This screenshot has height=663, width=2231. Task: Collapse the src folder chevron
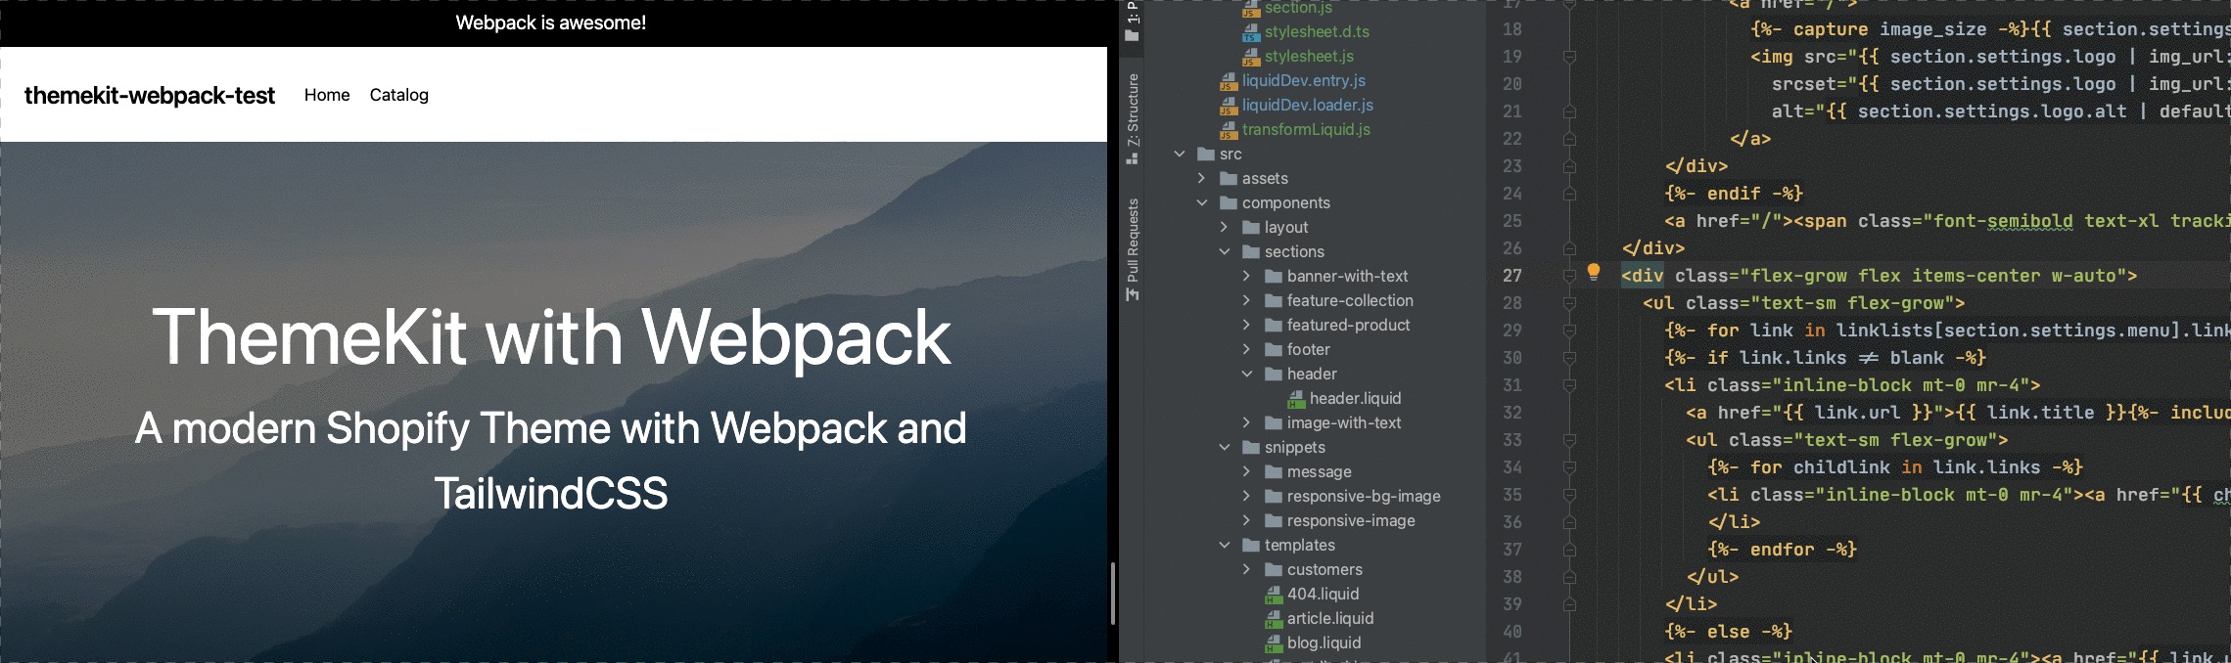point(1180,154)
